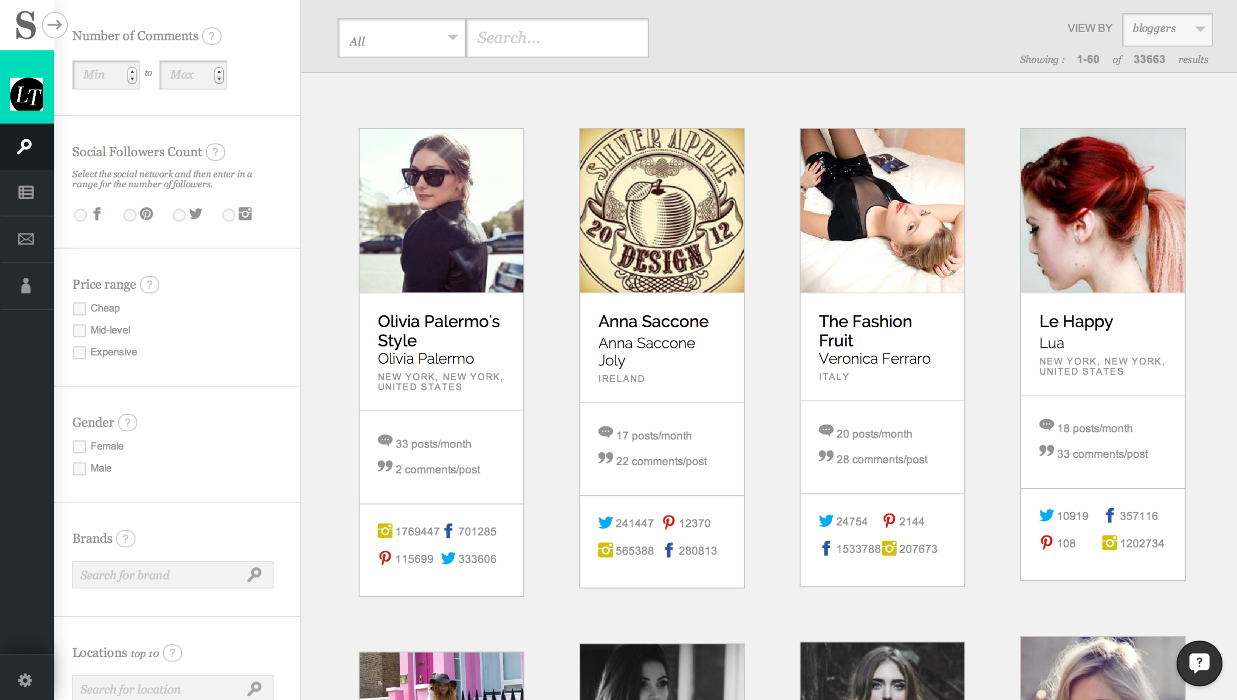Viewport: 1237px width, 700px height.
Task: Click the arrow circle to collapse filters
Action: click(54, 25)
